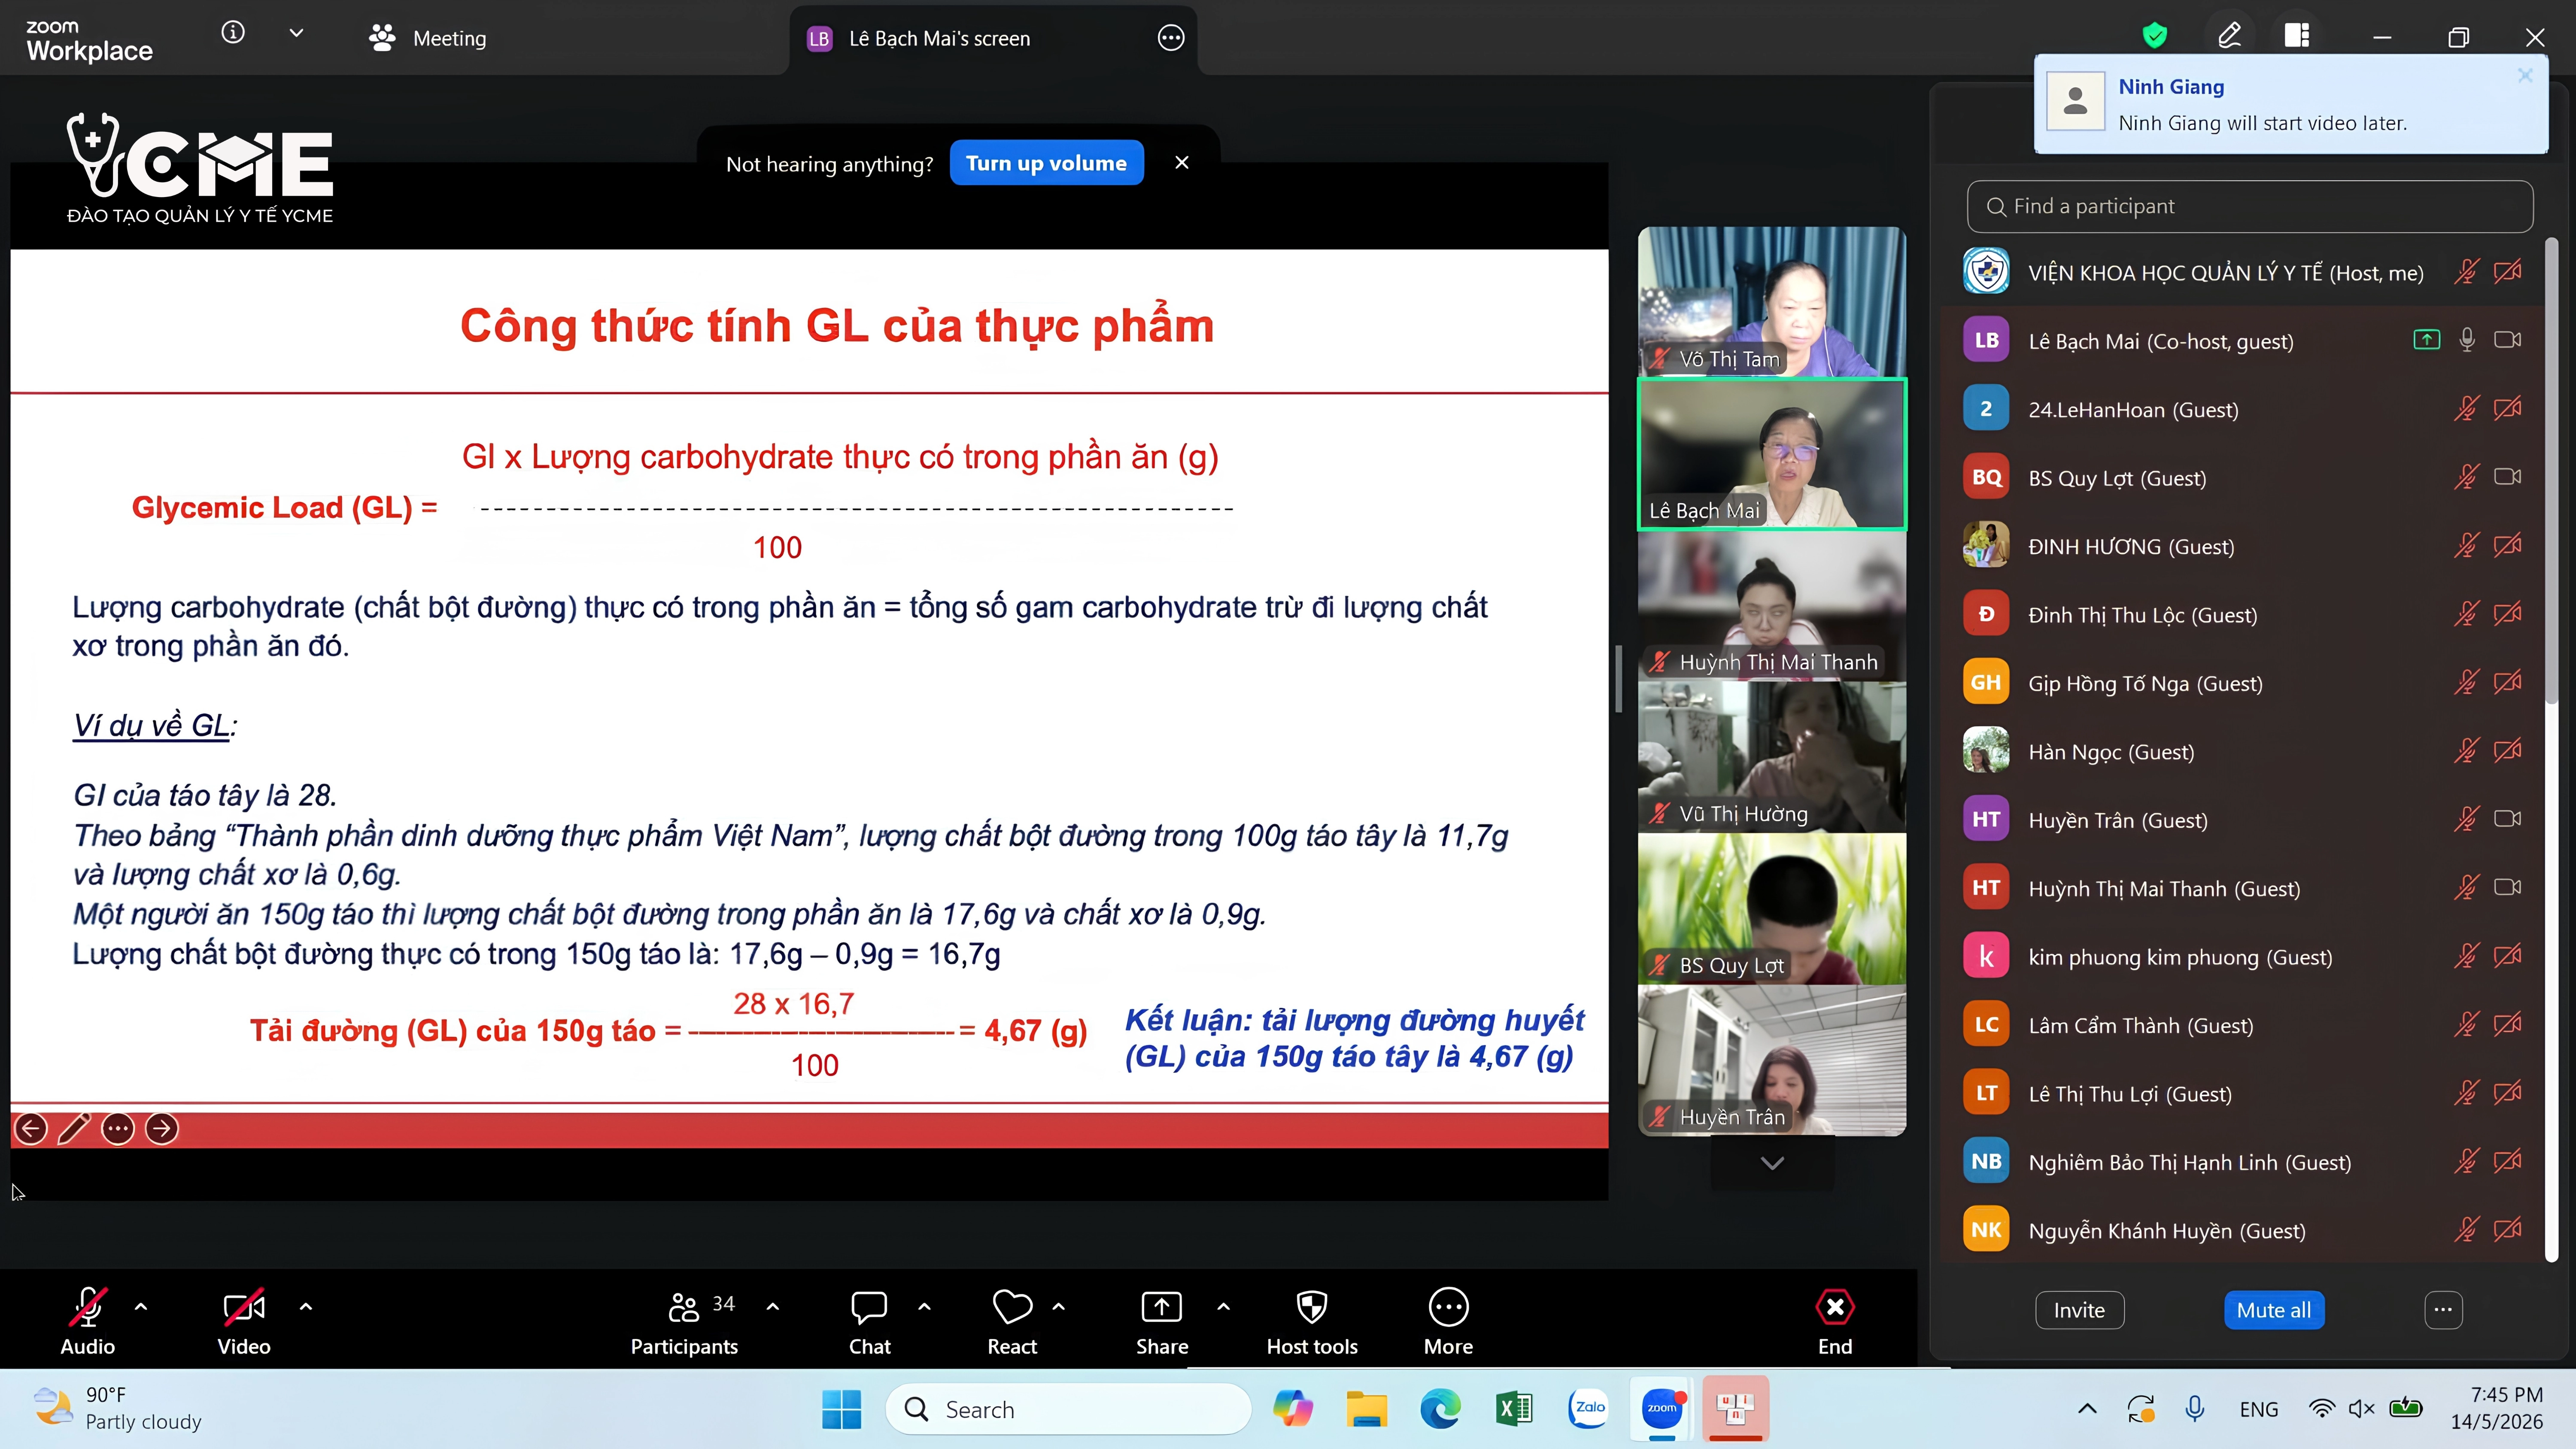Viewport: 2576px width, 1449px height.
Task: Open the annotate pencil icon in title bar
Action: tap(2229, 36)
